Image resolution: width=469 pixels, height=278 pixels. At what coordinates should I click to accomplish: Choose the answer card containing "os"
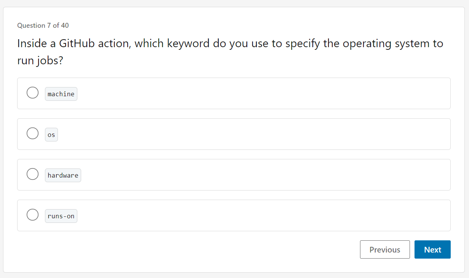coord(234,134)
